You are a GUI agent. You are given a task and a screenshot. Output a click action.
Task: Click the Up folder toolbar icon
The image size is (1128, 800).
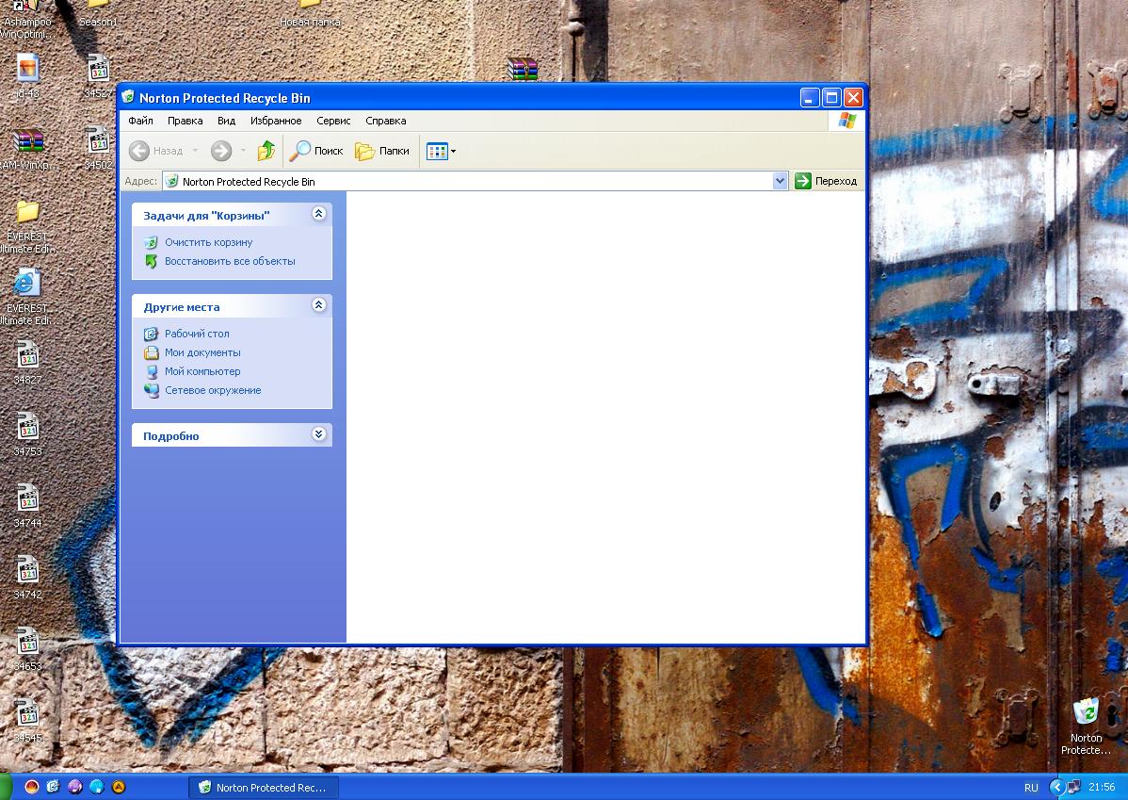click(266, 151)
